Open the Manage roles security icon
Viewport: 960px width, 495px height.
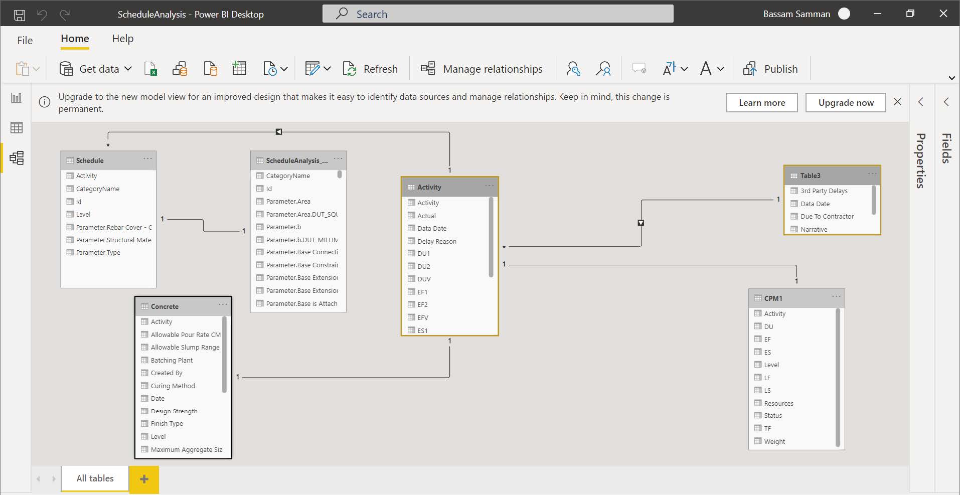573,69
